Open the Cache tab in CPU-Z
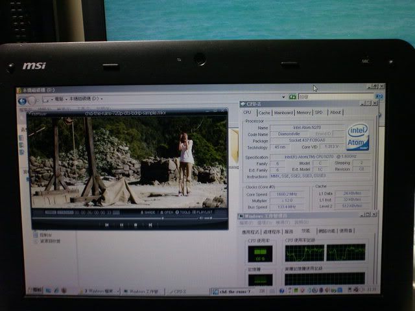 pos(264,113)
